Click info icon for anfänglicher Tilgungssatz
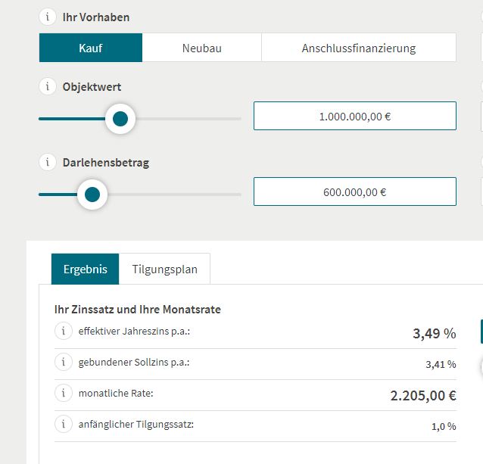 click(x=64, y=425)
